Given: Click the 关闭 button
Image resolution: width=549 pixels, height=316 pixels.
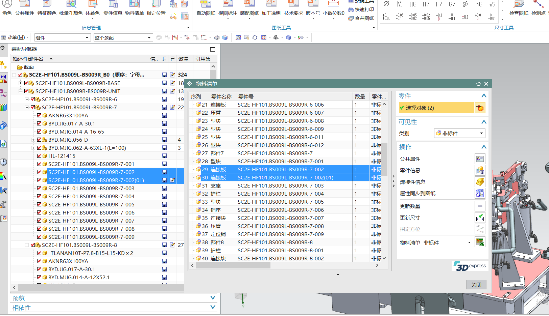Looking at the screenshot, I should tap(476, 285).
